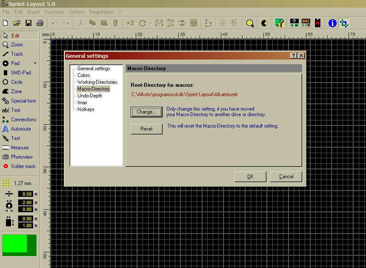Image resolution: width=366 pixels, height=268 pixels.
Task: Cancel the General settings dialog
Action: click(286, 177)
